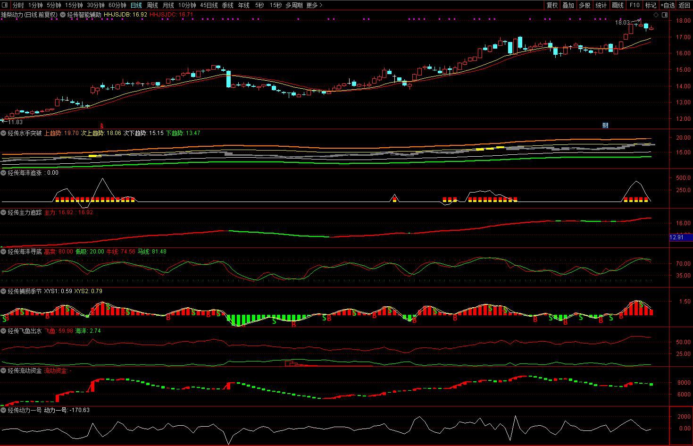Click the 牛线: 74.56 value
Screen dimensions: 693x446
(121, 252)
